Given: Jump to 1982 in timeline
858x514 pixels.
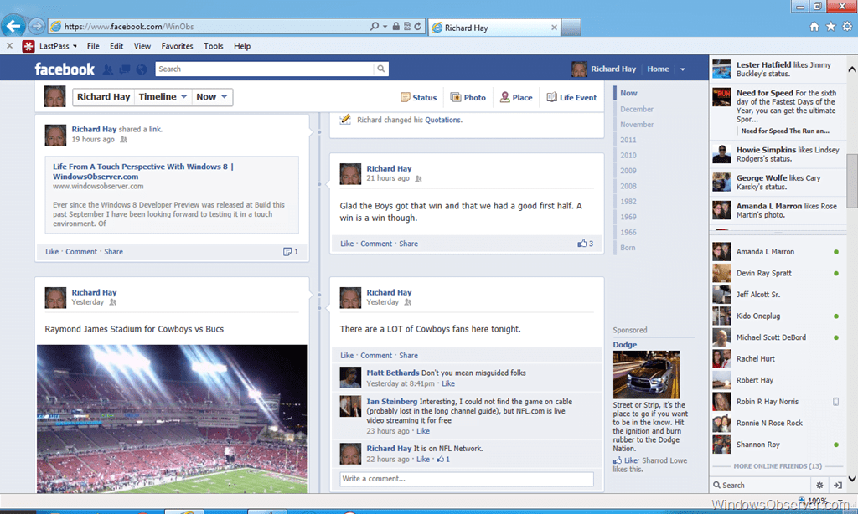Looking at the screenshot, I should point(628,201).
